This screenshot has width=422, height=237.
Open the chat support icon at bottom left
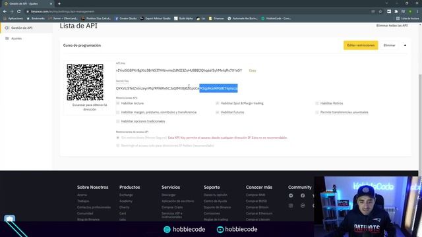10,219
